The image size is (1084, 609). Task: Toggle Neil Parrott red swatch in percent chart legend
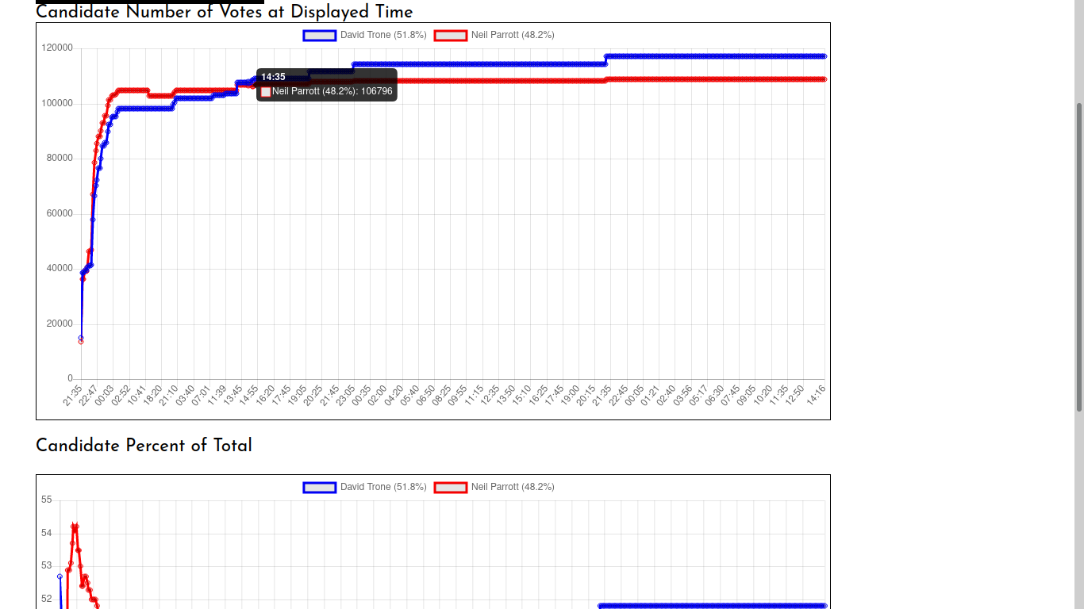pos(450,487)
